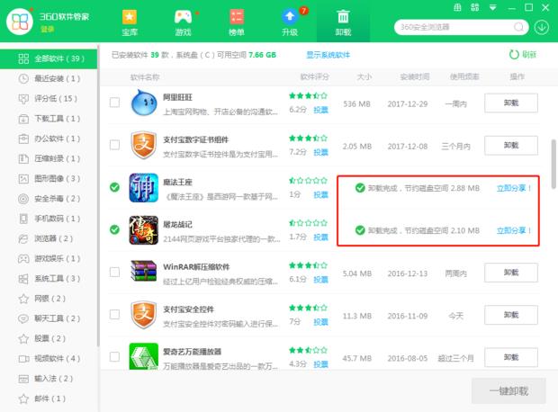Click 投票 link for 阿里旺旺
558x412 pixels.
320,110
